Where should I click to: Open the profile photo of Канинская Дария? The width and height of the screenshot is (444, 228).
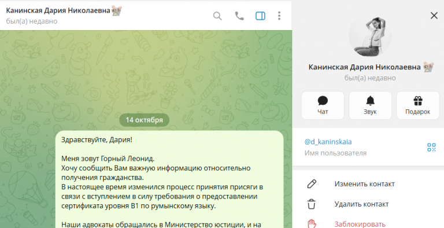(370, 36)
